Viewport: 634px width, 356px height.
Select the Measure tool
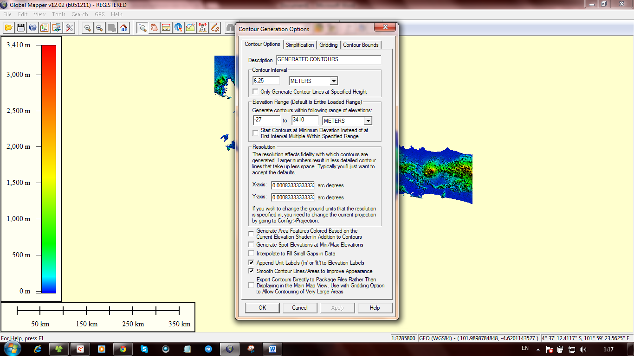pos(166,27)
